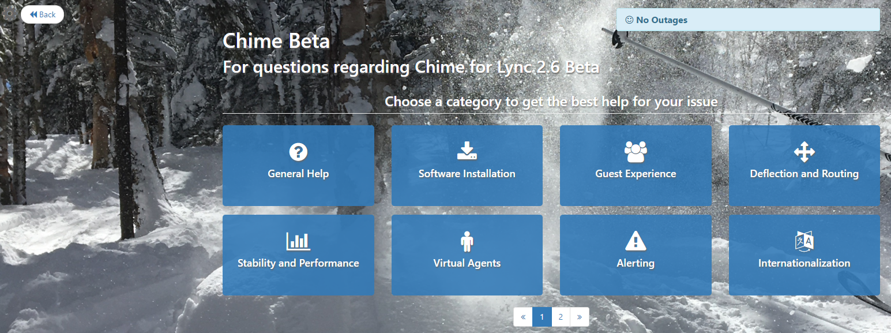
Task: Go to next page with the » arrow
Action: tap(579, 317)
